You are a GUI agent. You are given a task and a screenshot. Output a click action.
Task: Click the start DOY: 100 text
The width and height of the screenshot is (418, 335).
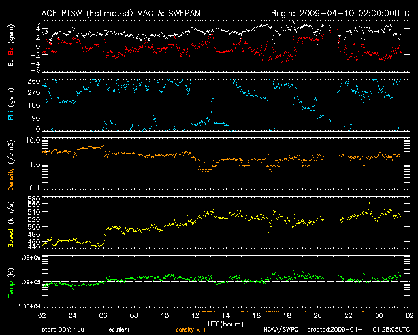click(63, 330)
